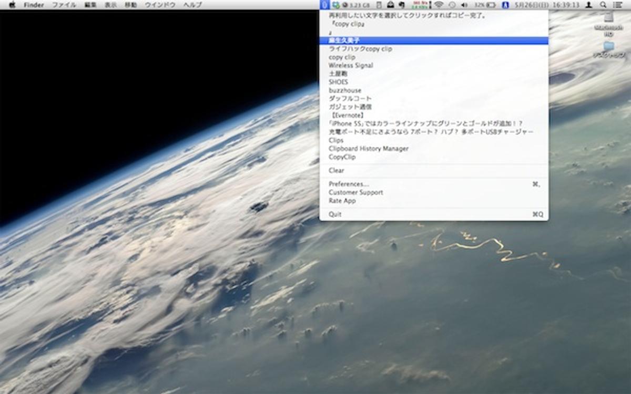
Task: Click the user account silhouette icon
Action: tap(589, 5)
